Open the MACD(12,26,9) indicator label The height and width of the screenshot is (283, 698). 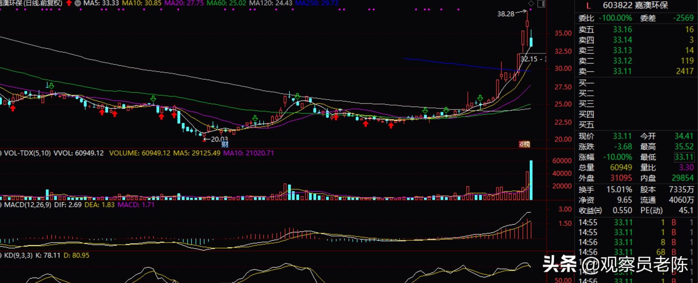[28, 205]
